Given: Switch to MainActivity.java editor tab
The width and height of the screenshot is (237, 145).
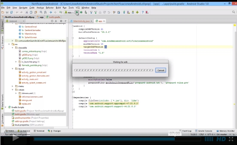Looking at the screenshot, I should pos(81,21).
